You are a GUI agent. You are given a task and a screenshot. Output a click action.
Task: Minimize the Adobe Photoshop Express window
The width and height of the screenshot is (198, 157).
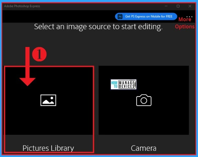pyautogui.click(x=166, y=6)
